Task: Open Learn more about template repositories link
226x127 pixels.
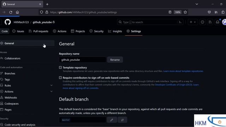Action: coord(183,71)
